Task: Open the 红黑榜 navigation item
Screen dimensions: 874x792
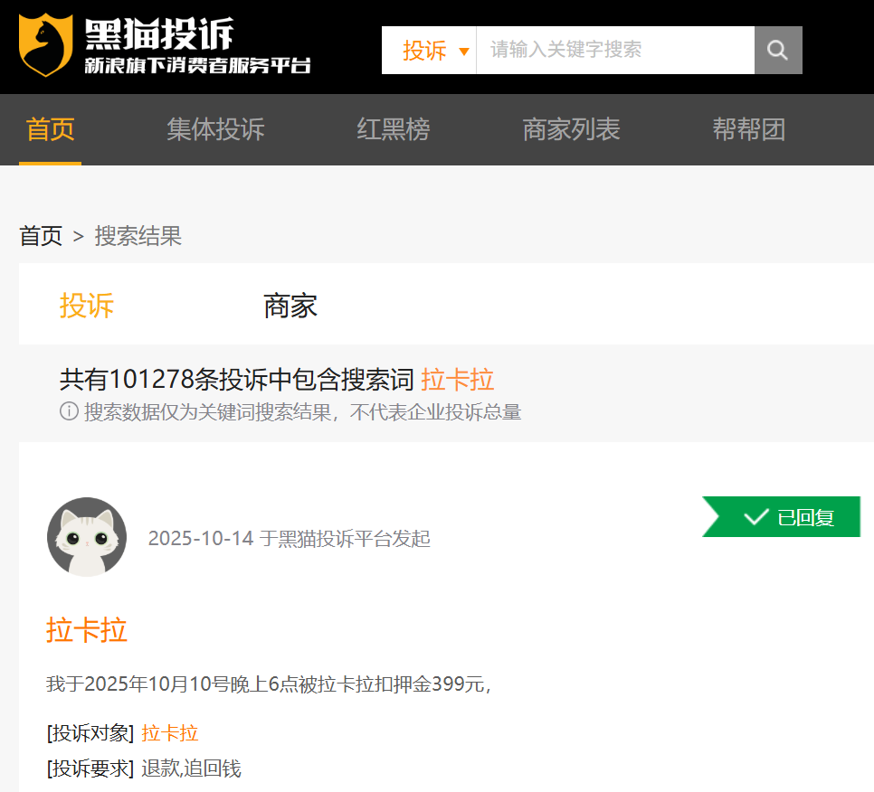Action: click(394, 130)
